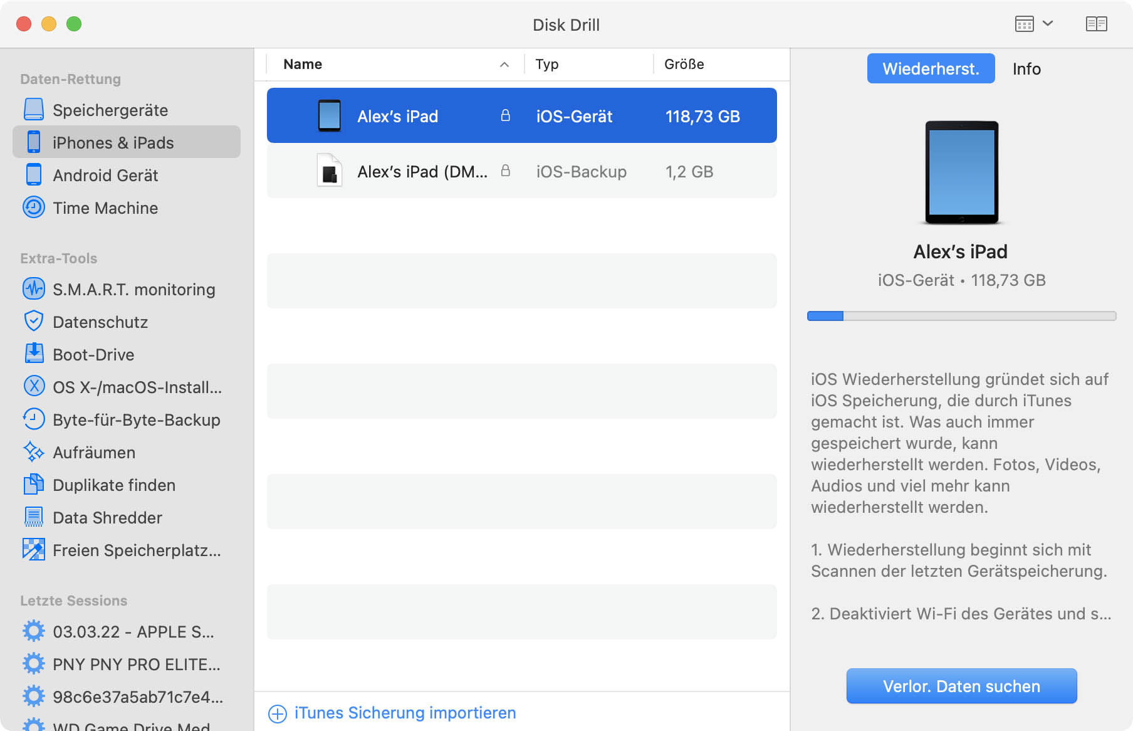Image resolution: width=1133 pixels, height=731 pixels.
Task: Click the Data Shredder icon
Action: 34,517
